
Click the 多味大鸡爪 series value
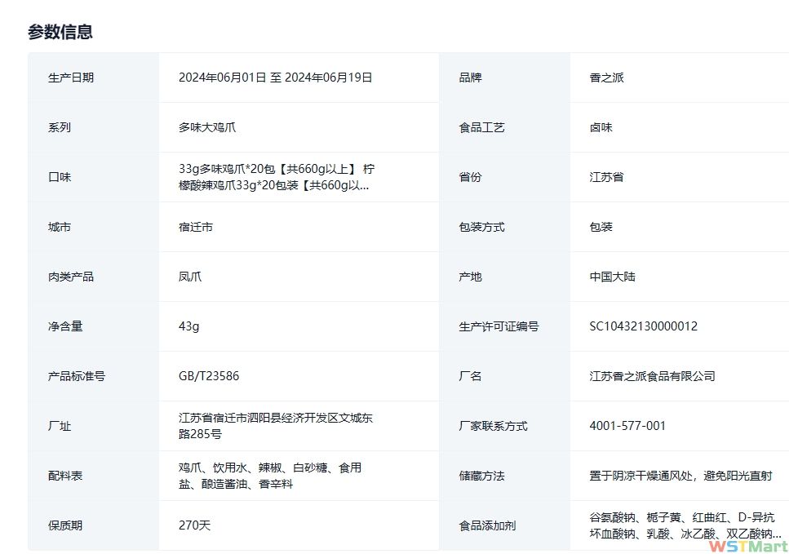[207, 127]
